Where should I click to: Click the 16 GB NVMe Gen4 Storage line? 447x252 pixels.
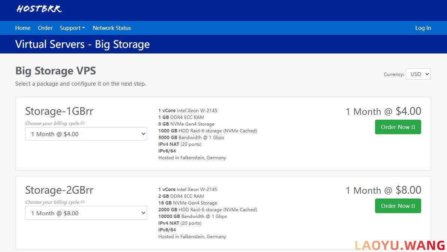(x=188, y=203)
